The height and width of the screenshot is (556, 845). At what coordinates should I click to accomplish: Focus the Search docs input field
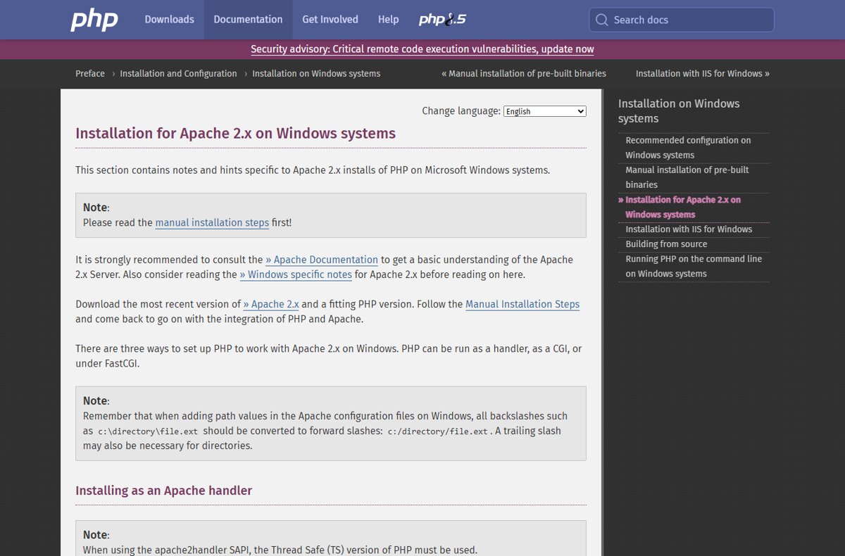[682, 20]
